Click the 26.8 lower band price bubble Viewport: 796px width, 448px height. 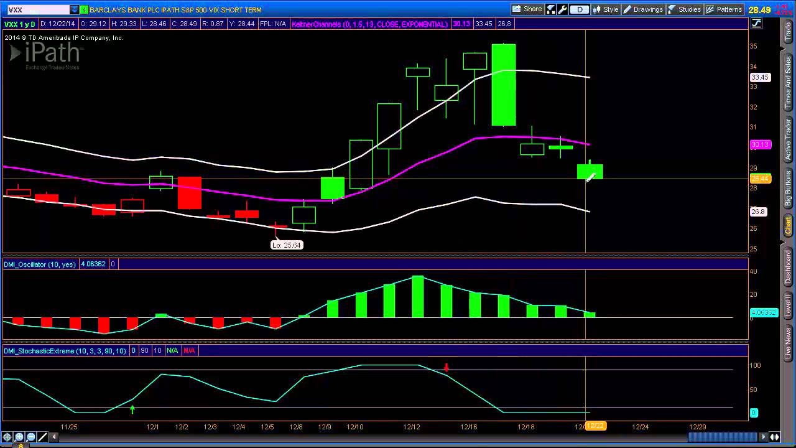[758, 212]
